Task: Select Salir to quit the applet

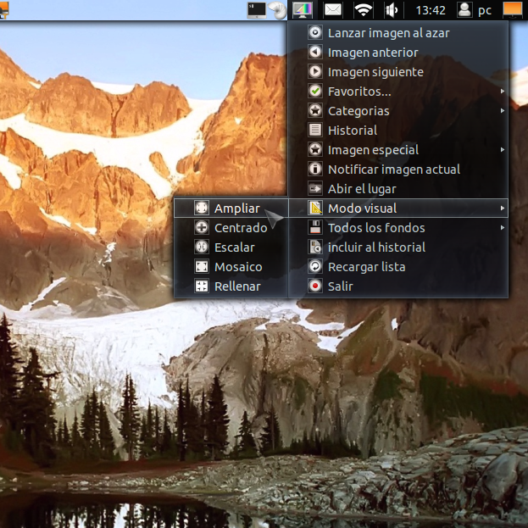Action: click(x=398, y=286)
